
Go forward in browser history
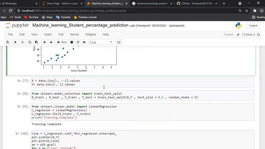4,11
